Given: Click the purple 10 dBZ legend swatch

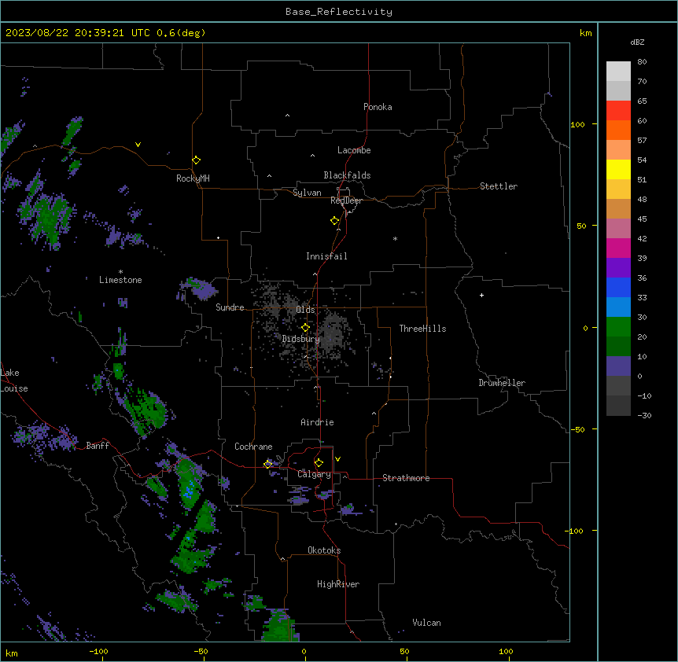Looking at the screenshot, I should click(618, 366).
